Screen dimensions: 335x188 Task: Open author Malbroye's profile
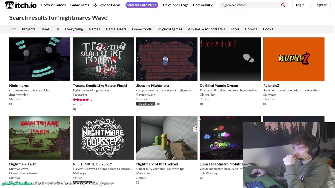coord(80,173)
